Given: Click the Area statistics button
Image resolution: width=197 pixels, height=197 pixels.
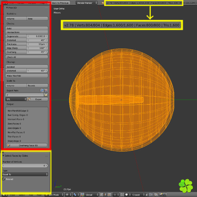Looking at the screenshot, I should (37, 19).
